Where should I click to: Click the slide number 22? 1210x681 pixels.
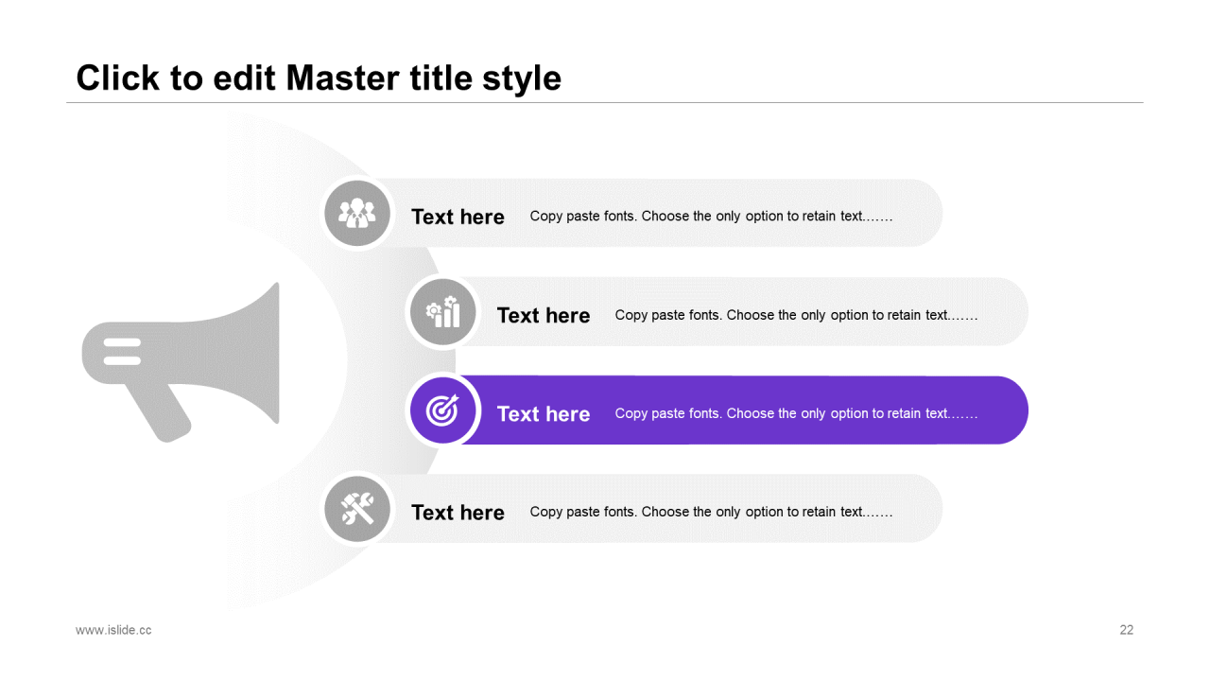(1127, 630)
